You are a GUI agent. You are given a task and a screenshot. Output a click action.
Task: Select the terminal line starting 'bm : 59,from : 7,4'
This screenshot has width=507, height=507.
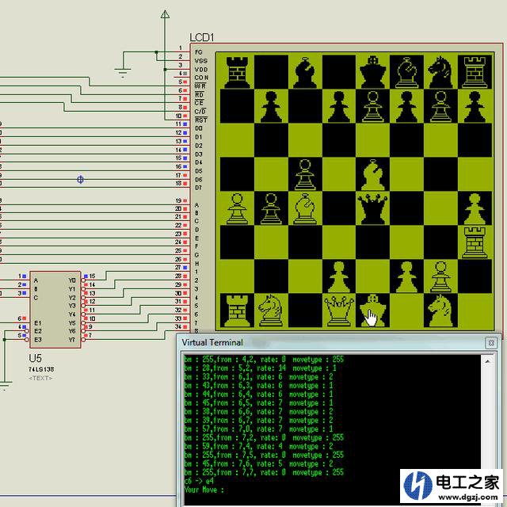(x=259, y=446)
